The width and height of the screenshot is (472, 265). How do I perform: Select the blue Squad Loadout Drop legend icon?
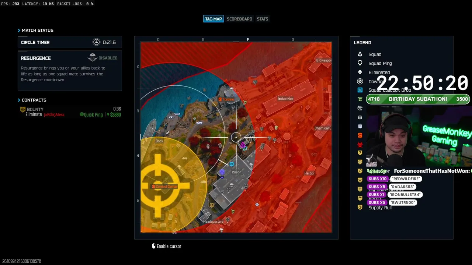click(360, 90)
